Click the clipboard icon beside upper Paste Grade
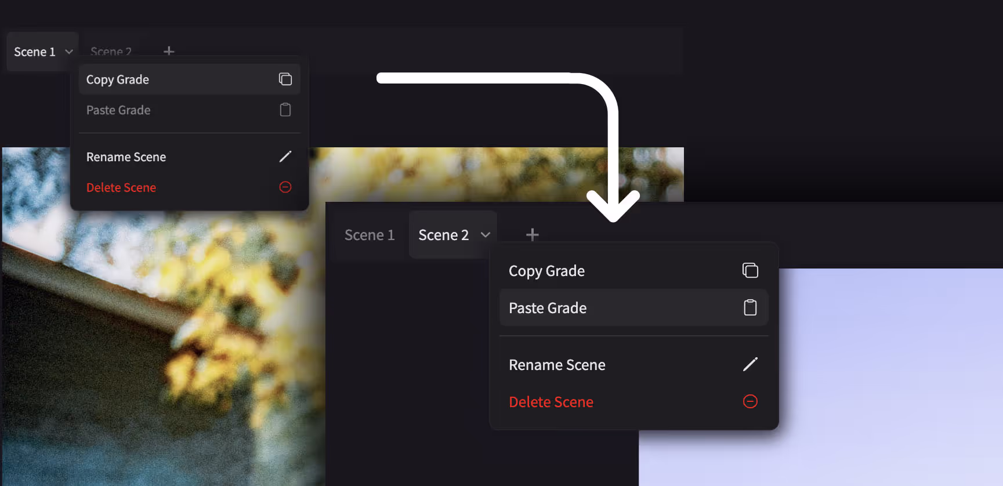 pos(285,110)
